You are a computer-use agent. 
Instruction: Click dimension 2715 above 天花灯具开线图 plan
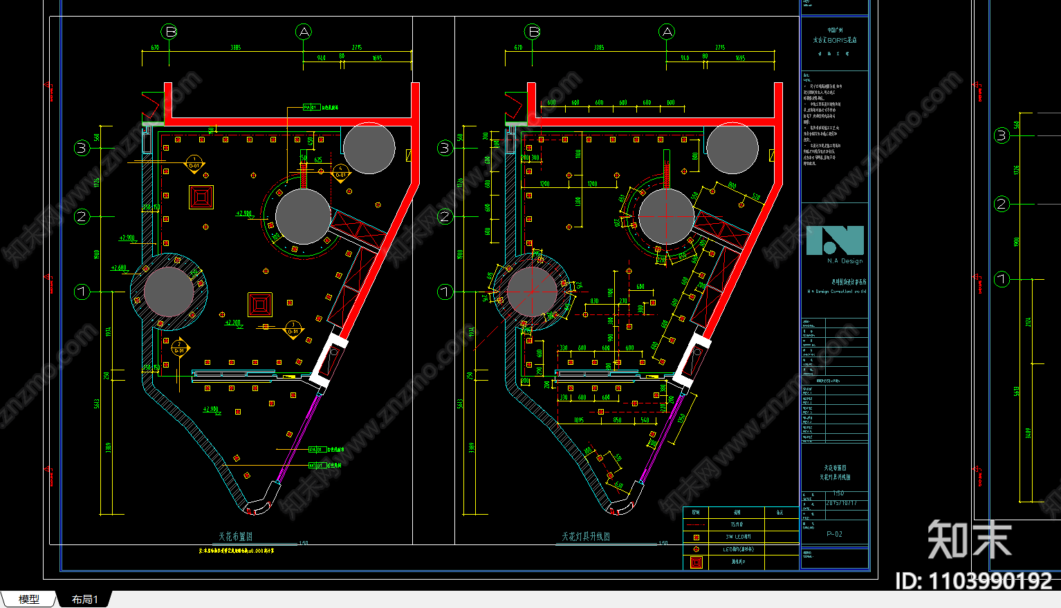point(720,48)
